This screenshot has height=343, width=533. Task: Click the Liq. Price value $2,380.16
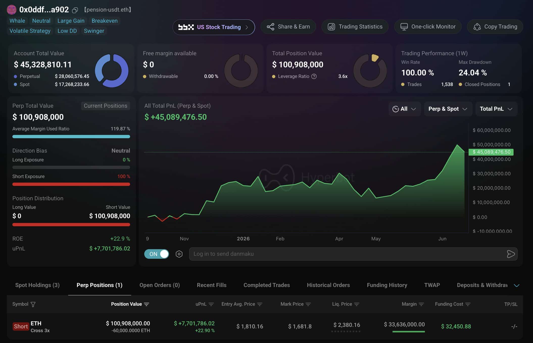(347, 325)
